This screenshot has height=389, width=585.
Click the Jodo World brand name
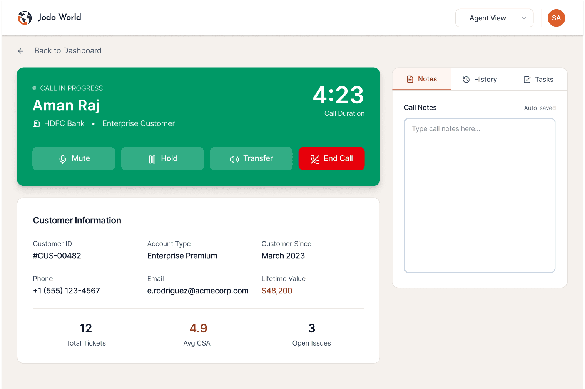pos(60,17)
